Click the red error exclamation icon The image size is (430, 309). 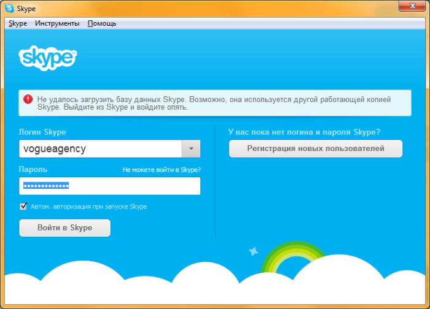pyautogui.click(x=28, y=99)
